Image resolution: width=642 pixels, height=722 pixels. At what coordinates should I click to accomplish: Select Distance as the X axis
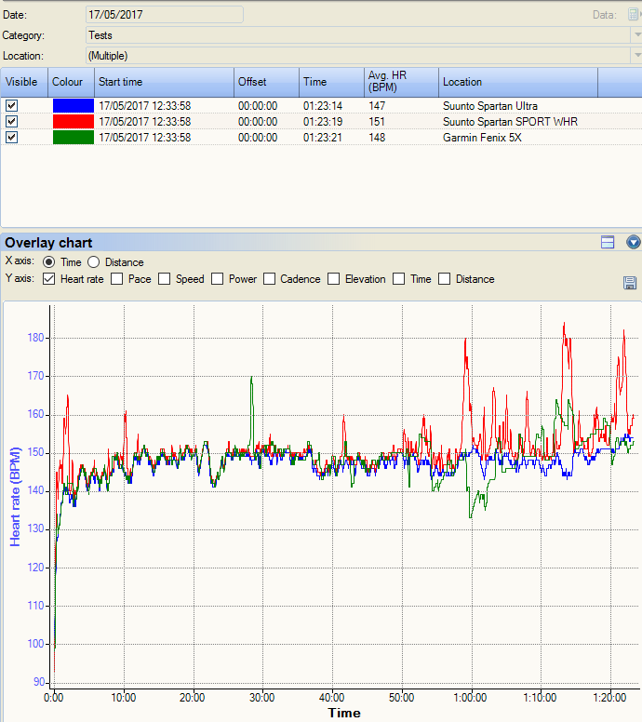[x=94, y=262]
